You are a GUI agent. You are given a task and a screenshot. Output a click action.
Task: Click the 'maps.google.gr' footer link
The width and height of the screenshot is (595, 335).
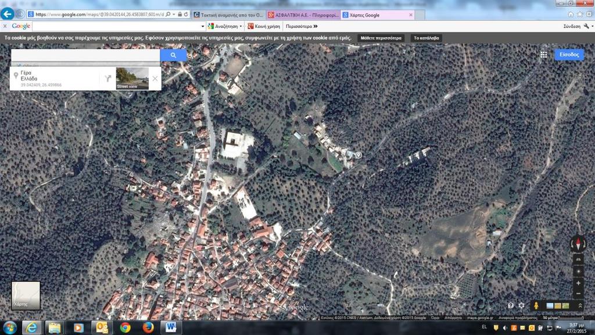[x=480, y=318]
